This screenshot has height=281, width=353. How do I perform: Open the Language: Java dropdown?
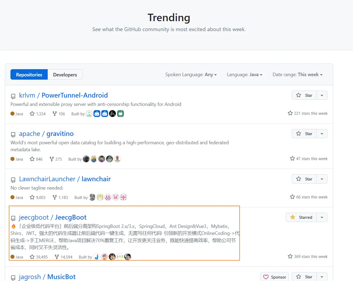[244, 75]
